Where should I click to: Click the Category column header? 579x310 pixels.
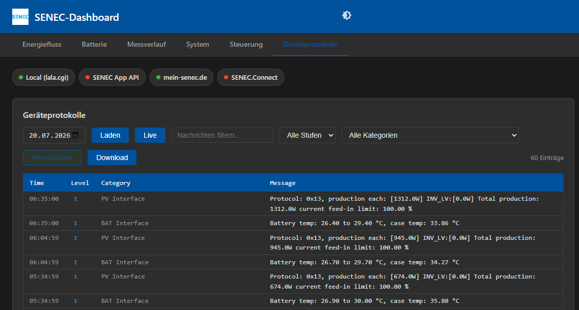click(116, 183)
